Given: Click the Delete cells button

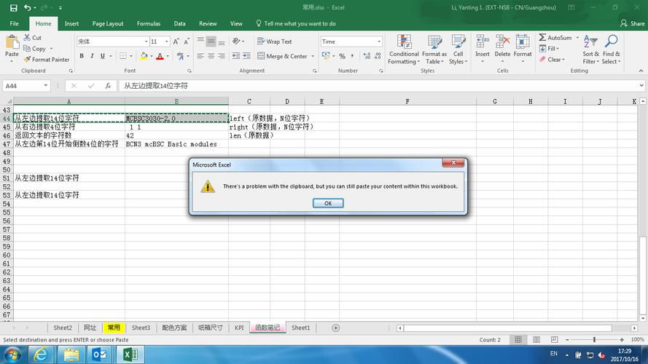Looking at the screenshot, I should point(502,50).
